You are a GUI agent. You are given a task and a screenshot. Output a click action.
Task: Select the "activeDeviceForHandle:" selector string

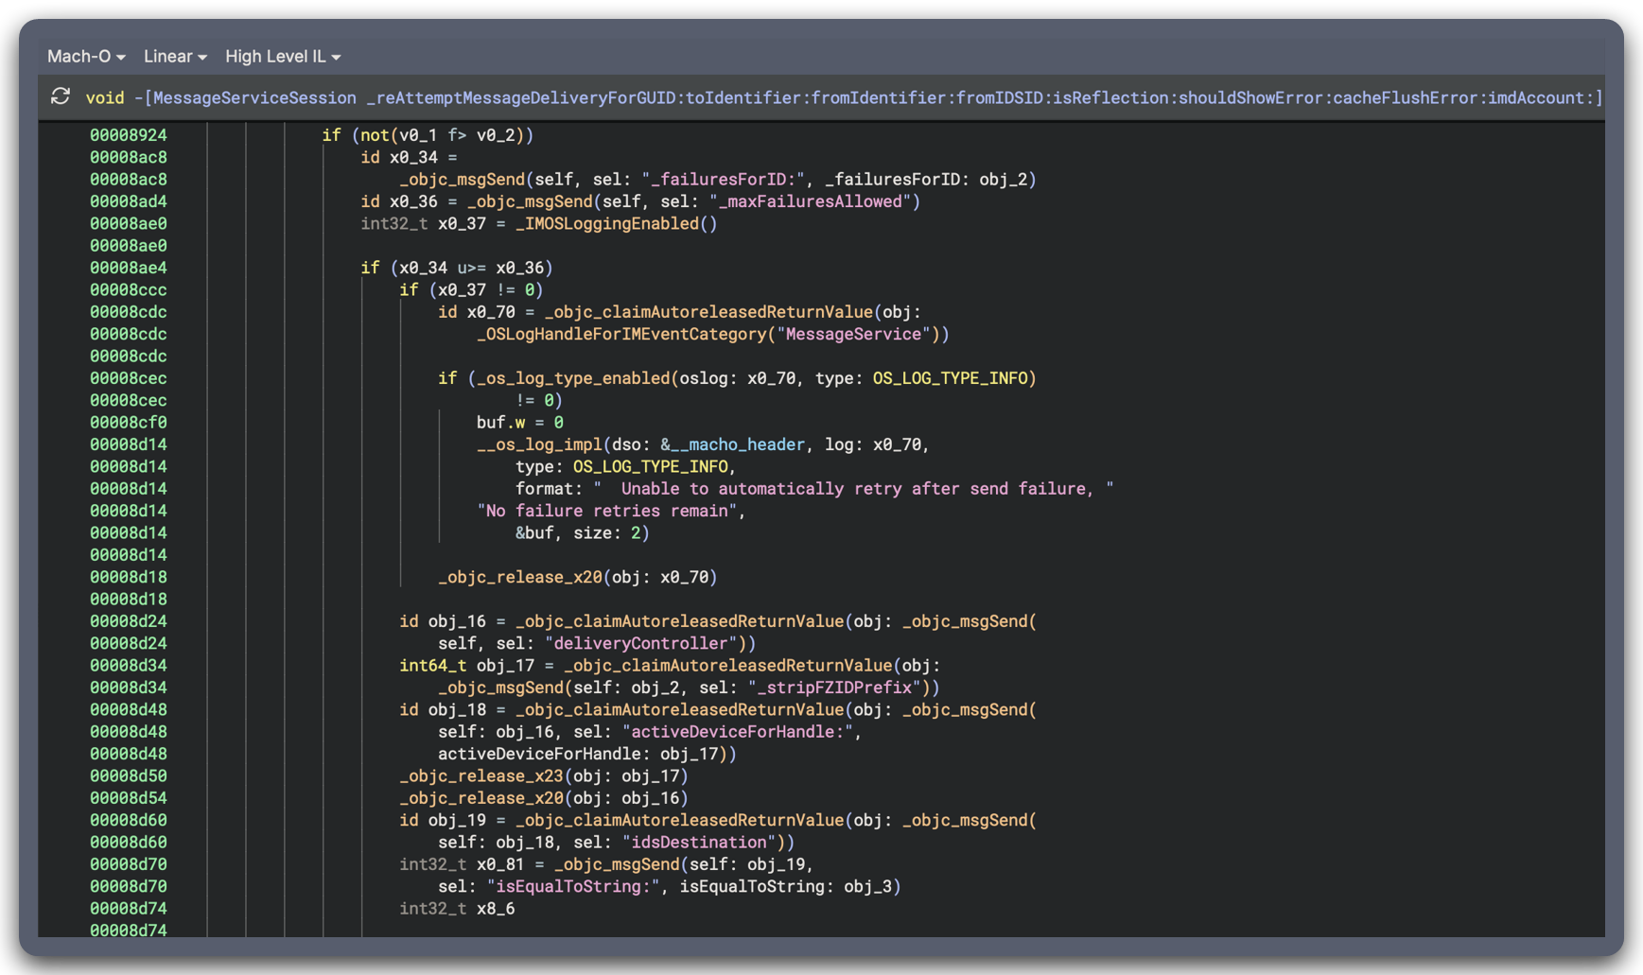(x=737, y=732)
